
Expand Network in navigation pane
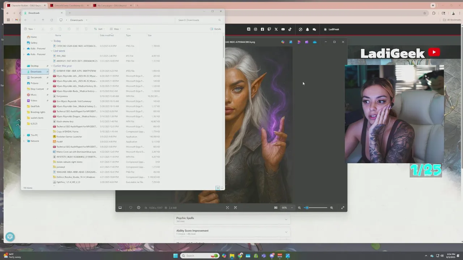[24, 141]
